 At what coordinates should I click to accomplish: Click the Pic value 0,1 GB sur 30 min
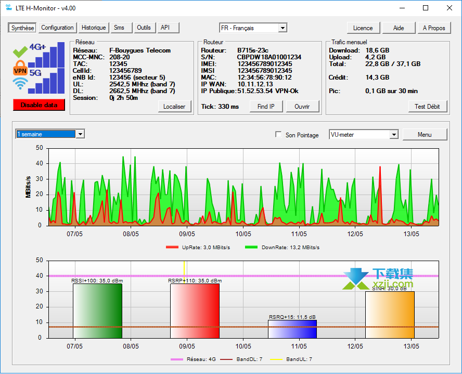391,91
